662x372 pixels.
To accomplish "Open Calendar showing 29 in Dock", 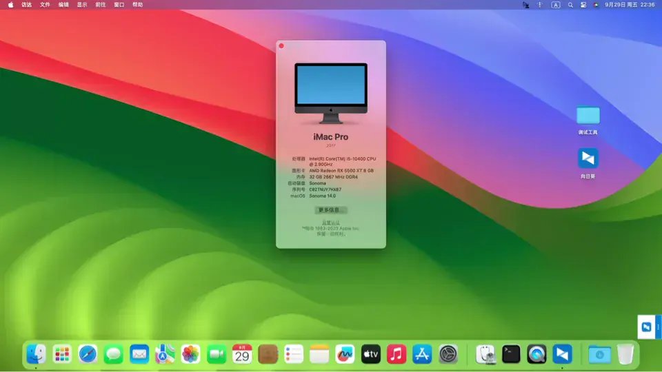I will (x=242, y=354).
